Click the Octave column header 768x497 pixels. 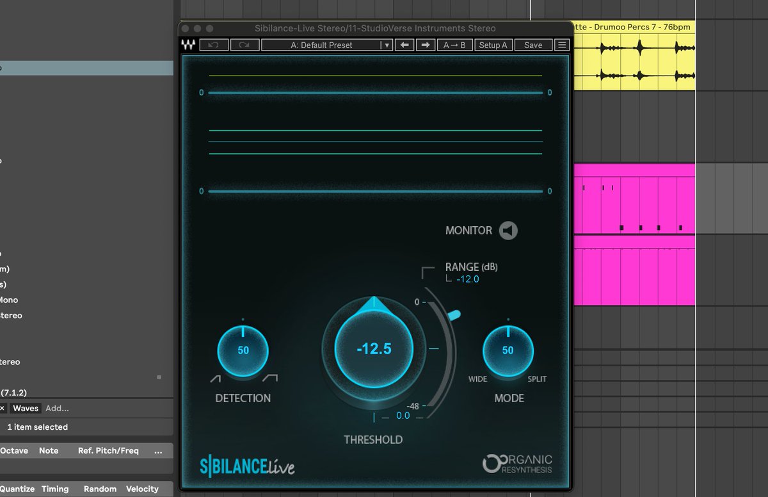(x=14, y=451)
